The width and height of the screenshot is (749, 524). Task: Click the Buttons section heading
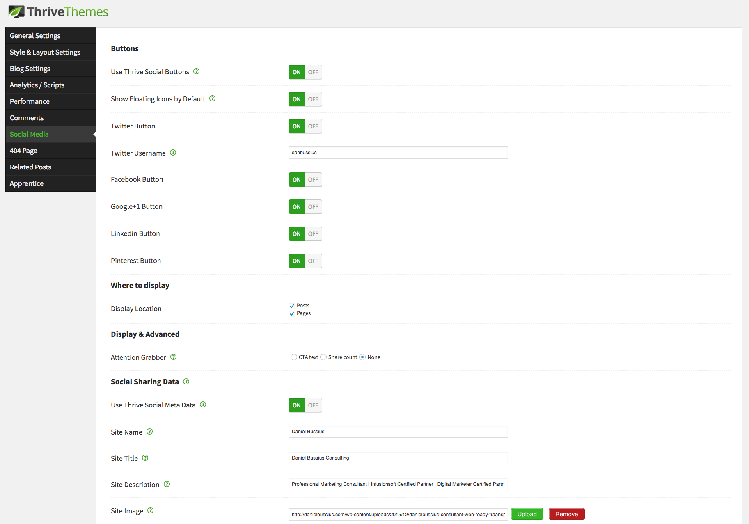click(125, 48)
